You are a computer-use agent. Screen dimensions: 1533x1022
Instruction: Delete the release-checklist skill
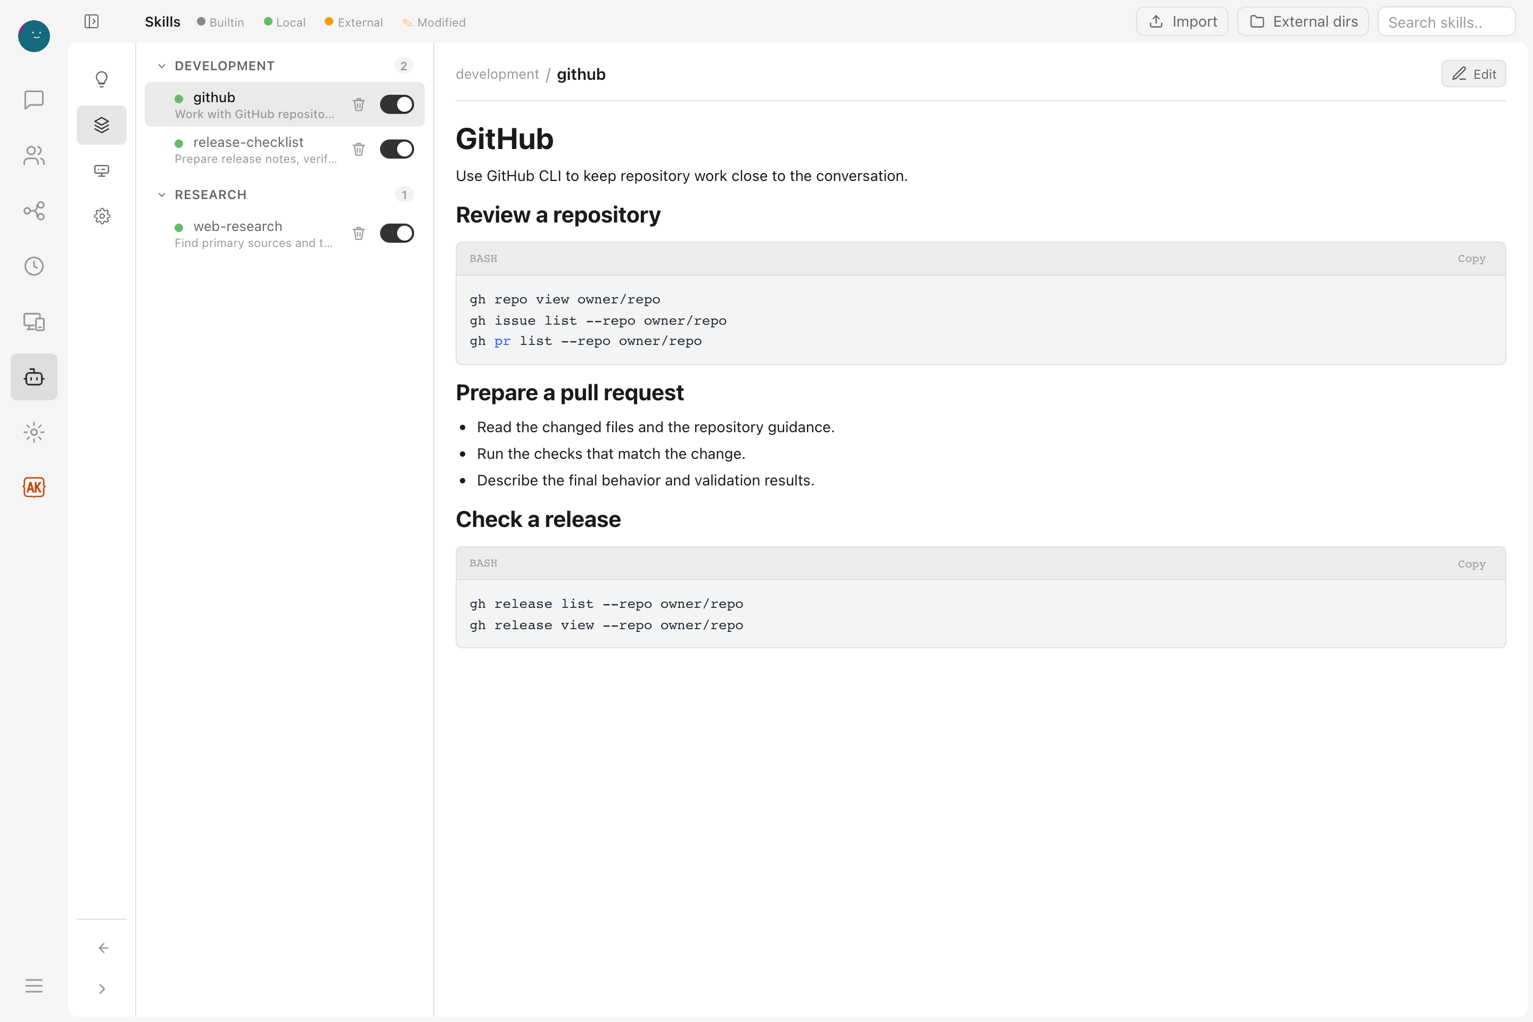(x=358, y=149)
